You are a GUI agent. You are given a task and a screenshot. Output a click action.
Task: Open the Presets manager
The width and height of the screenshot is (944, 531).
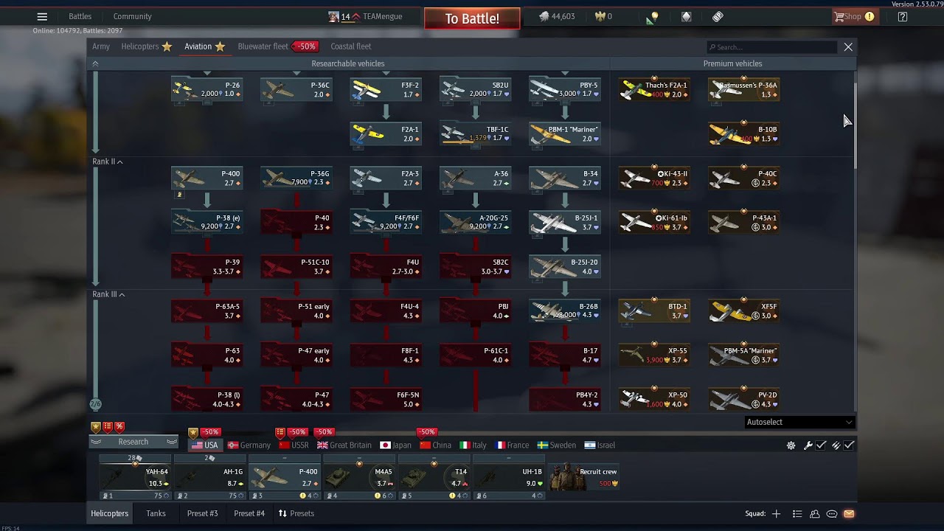tap(296, 513)
